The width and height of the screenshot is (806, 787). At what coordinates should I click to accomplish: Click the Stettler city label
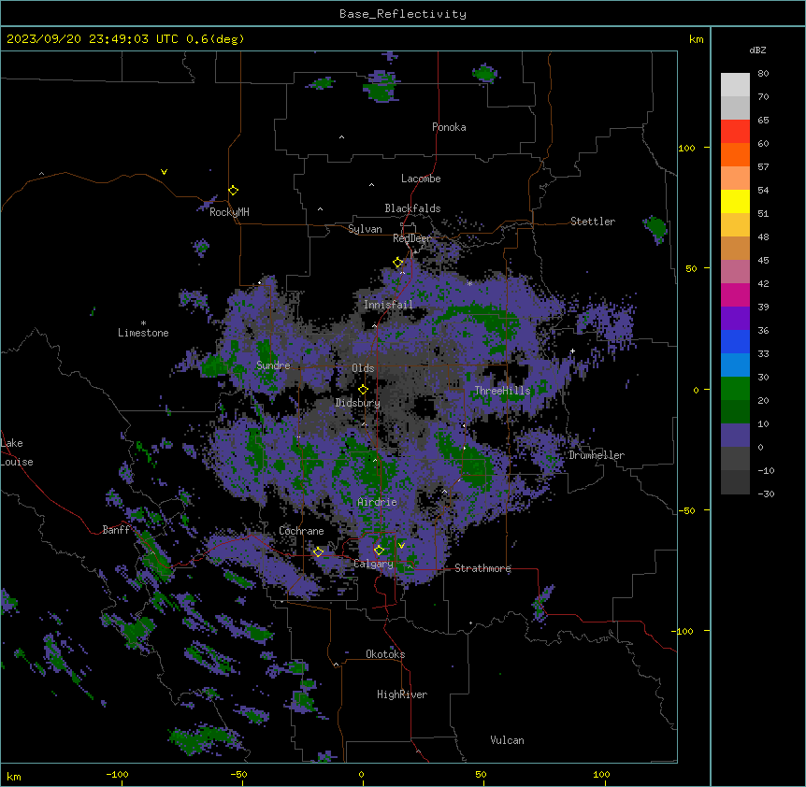593,222
